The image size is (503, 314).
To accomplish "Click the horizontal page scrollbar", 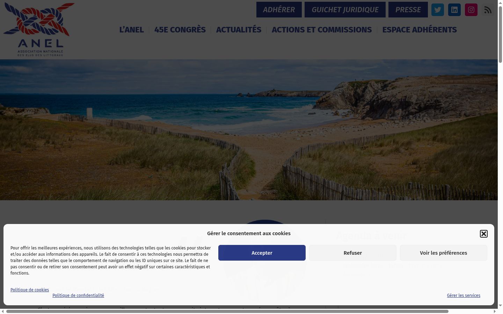I will [x=227, y=311].
